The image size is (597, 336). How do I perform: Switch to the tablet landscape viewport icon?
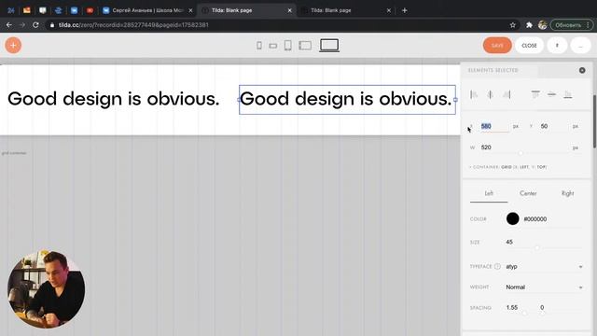pyautogui.click(x=305, y=46)
